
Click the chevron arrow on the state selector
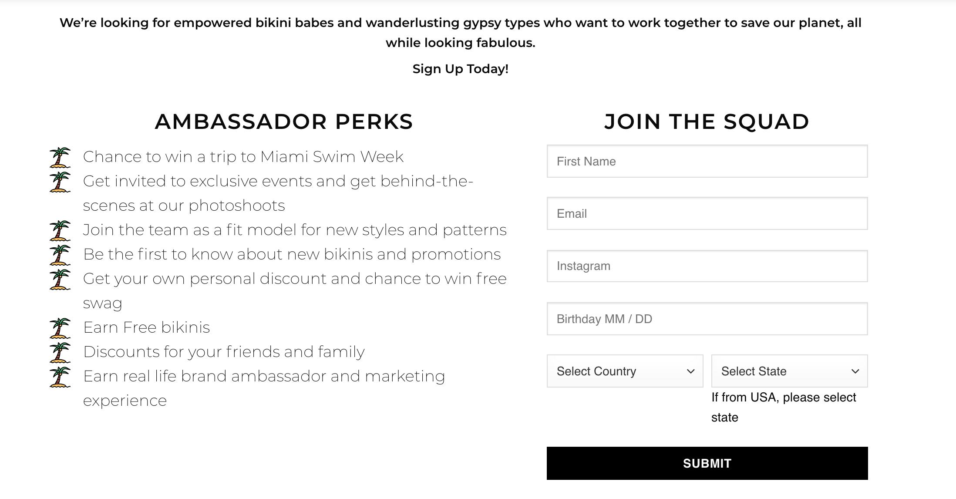point(855,371)
